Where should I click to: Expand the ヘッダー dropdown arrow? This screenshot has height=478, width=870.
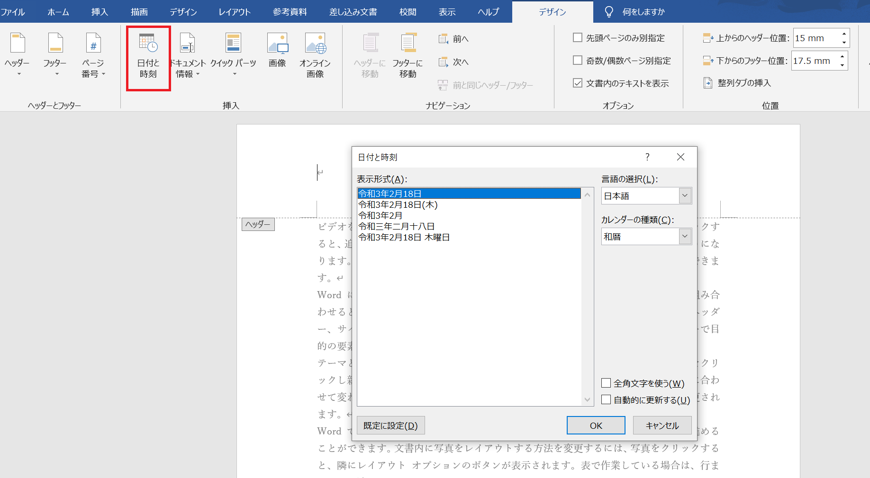(x=19, y=74)
